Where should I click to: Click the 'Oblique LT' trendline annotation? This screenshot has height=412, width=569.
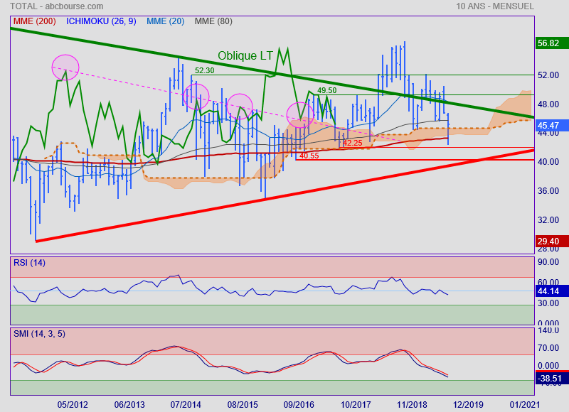245,56
